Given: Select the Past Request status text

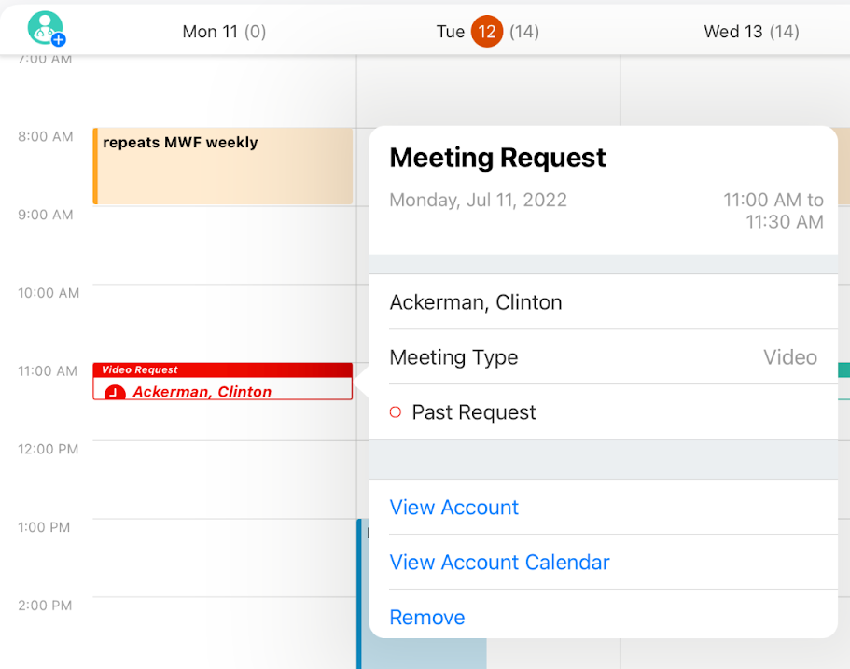Looking at the screenshot, I should (x=474, y=412).
